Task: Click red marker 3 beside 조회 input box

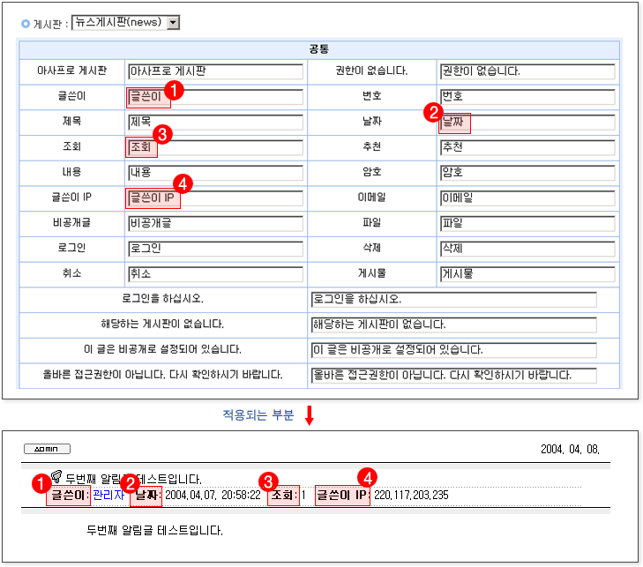Action: point(161,133)
